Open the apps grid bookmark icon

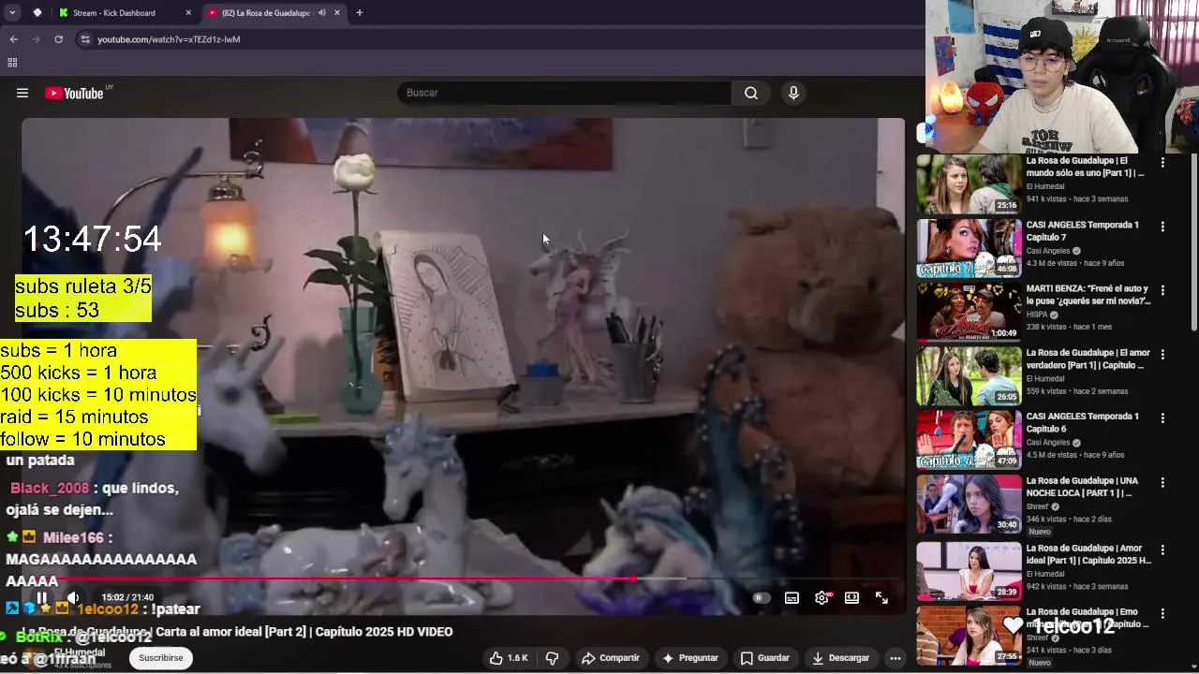pos(12,63)
